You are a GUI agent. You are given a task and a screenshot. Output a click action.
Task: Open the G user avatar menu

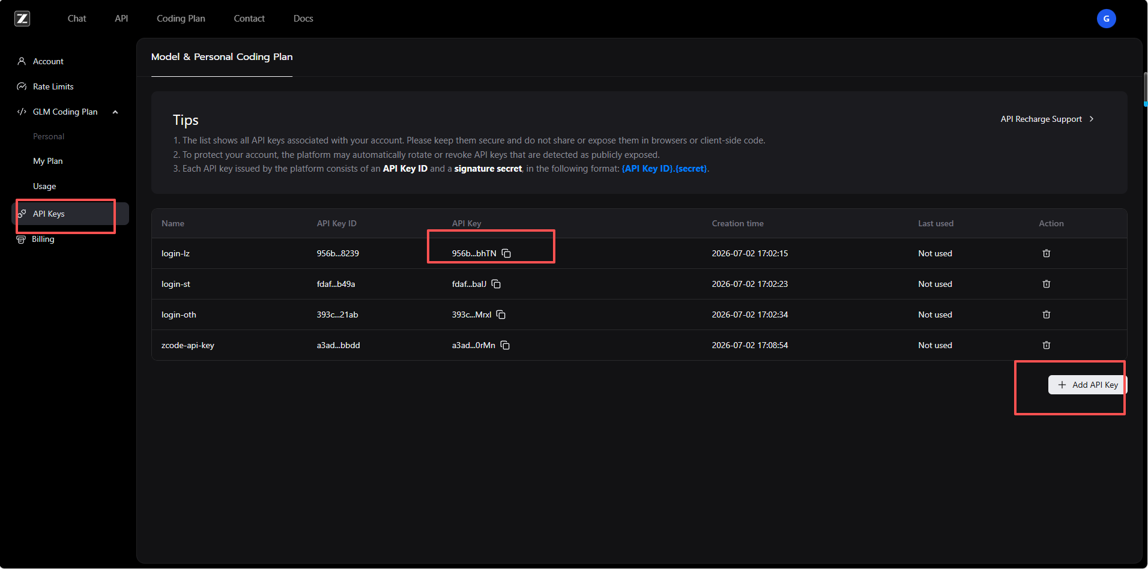click(1106, 19)
